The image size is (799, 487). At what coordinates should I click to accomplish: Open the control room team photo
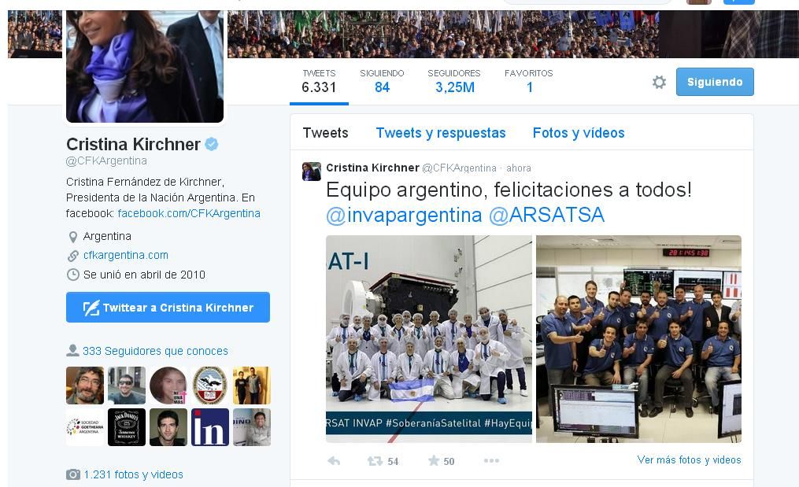[x=638, y=339]
